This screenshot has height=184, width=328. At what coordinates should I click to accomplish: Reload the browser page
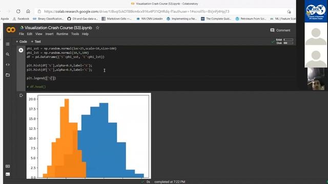(x=18, y=11)
